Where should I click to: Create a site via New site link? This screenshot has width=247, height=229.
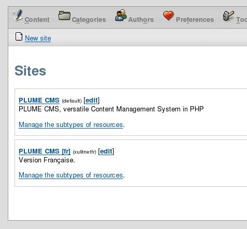tap(38, 39)
